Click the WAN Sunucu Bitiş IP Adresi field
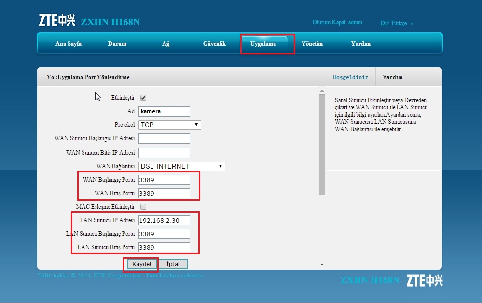Screen dimensions: 482x303 164,153
